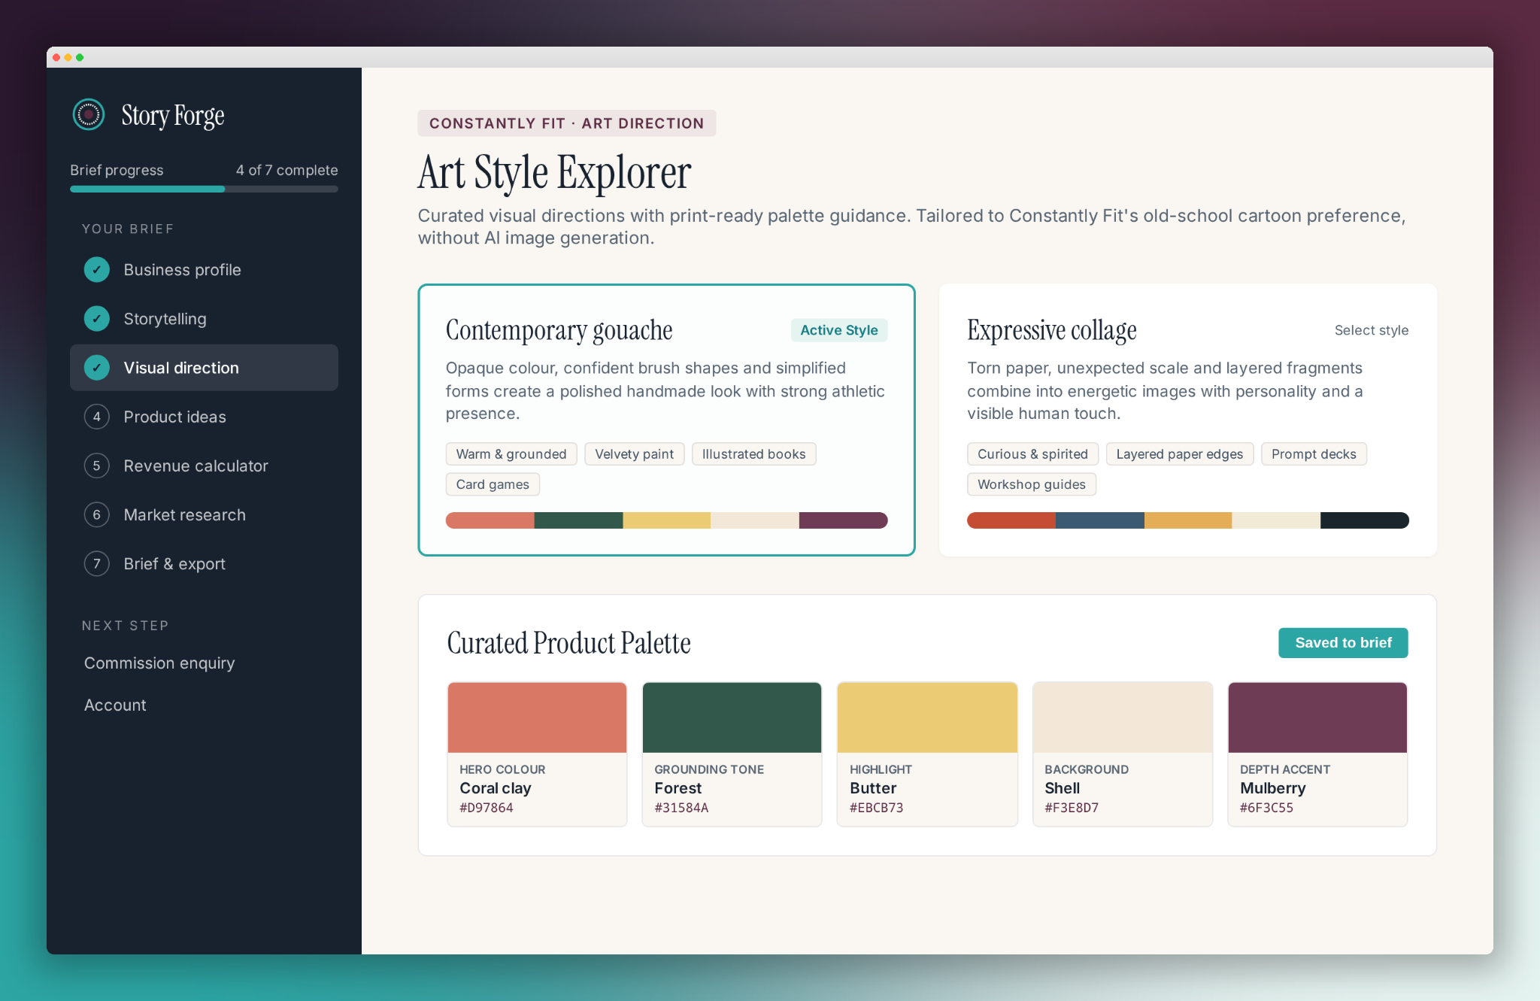Click the Velvety paint tag
The width and height of the screenshot is (1540, 1001).
point(634,453)
